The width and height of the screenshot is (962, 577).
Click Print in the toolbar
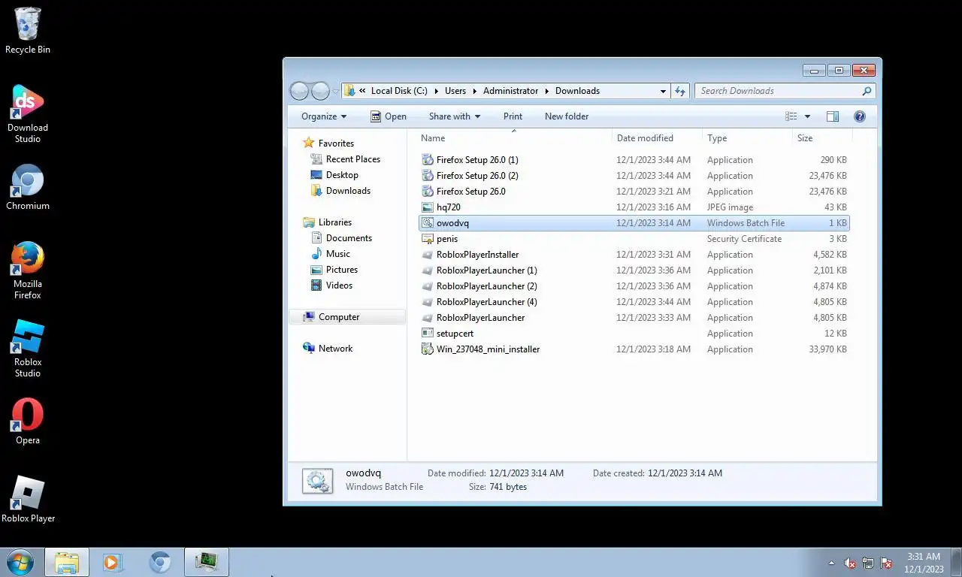[x=513, y=116]
